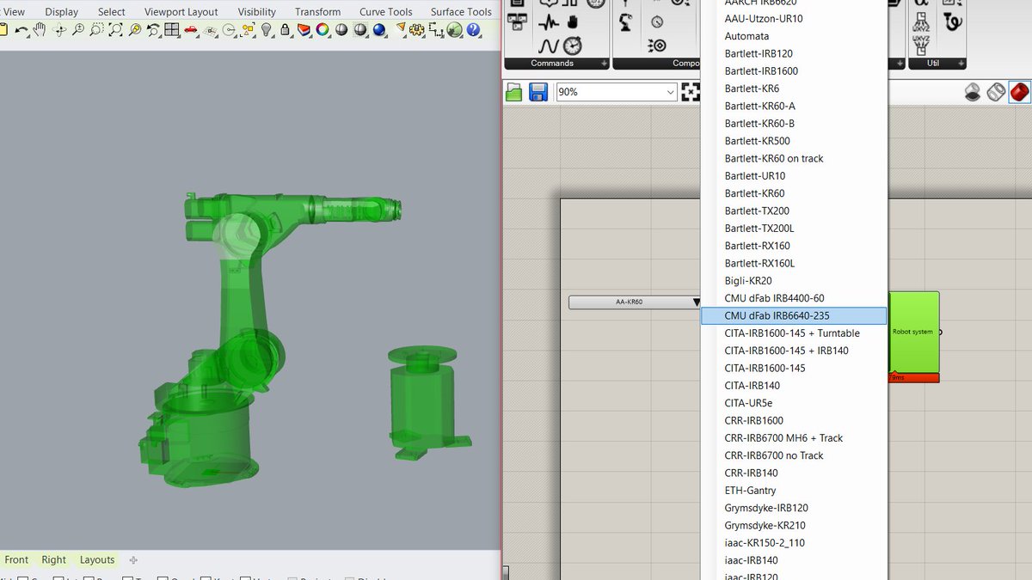This screenshot has width=1032, height=580.
Task: Click the construction plane grid icon
Action: 210,30
